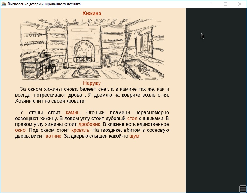Click the boots beside the fireplace drawing
Viewport: 247px width, 193px height.
click(x=108, y=61)
